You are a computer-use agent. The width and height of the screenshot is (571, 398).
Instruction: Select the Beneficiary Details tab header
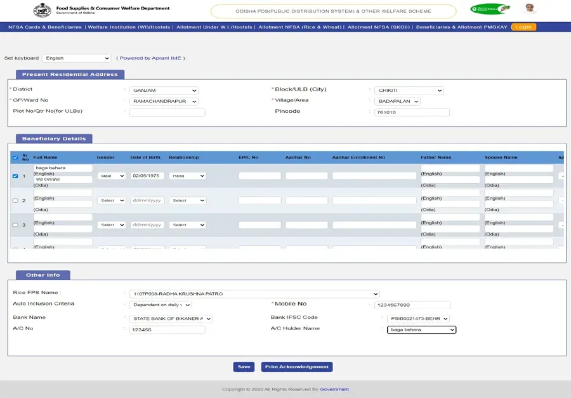click(x=54, y=139)
